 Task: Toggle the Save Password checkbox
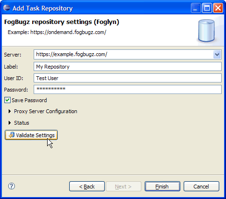pyautogui.click(x=7, y=100)
